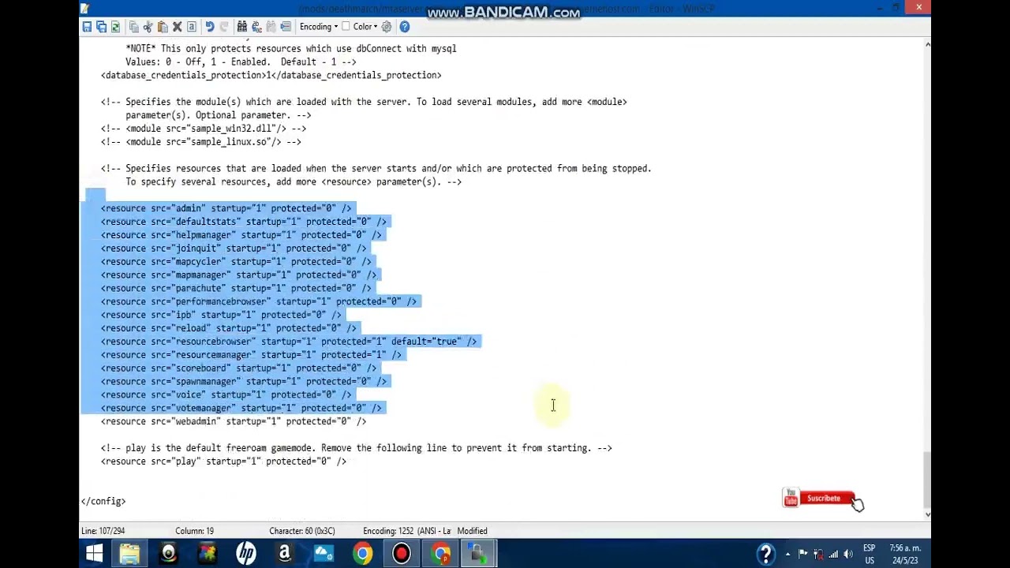The height and width of the screenshot is (568, 1010).
Task: Click the resource src="mapcycler" line
Action: tap(236, 262)
